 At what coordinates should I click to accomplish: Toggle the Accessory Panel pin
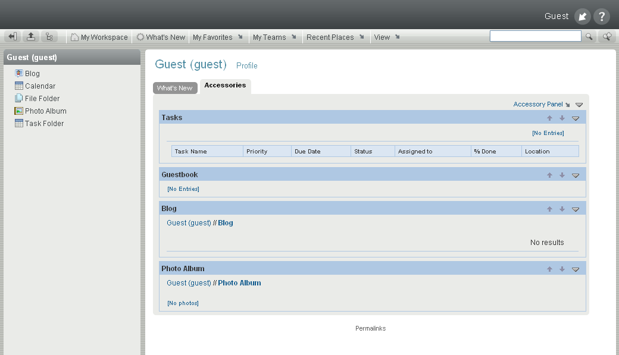(x=568, y=104)
